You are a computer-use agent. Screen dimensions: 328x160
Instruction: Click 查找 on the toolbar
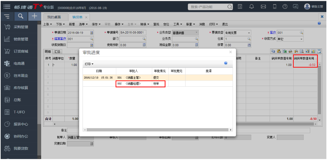[x=156, y=24]
